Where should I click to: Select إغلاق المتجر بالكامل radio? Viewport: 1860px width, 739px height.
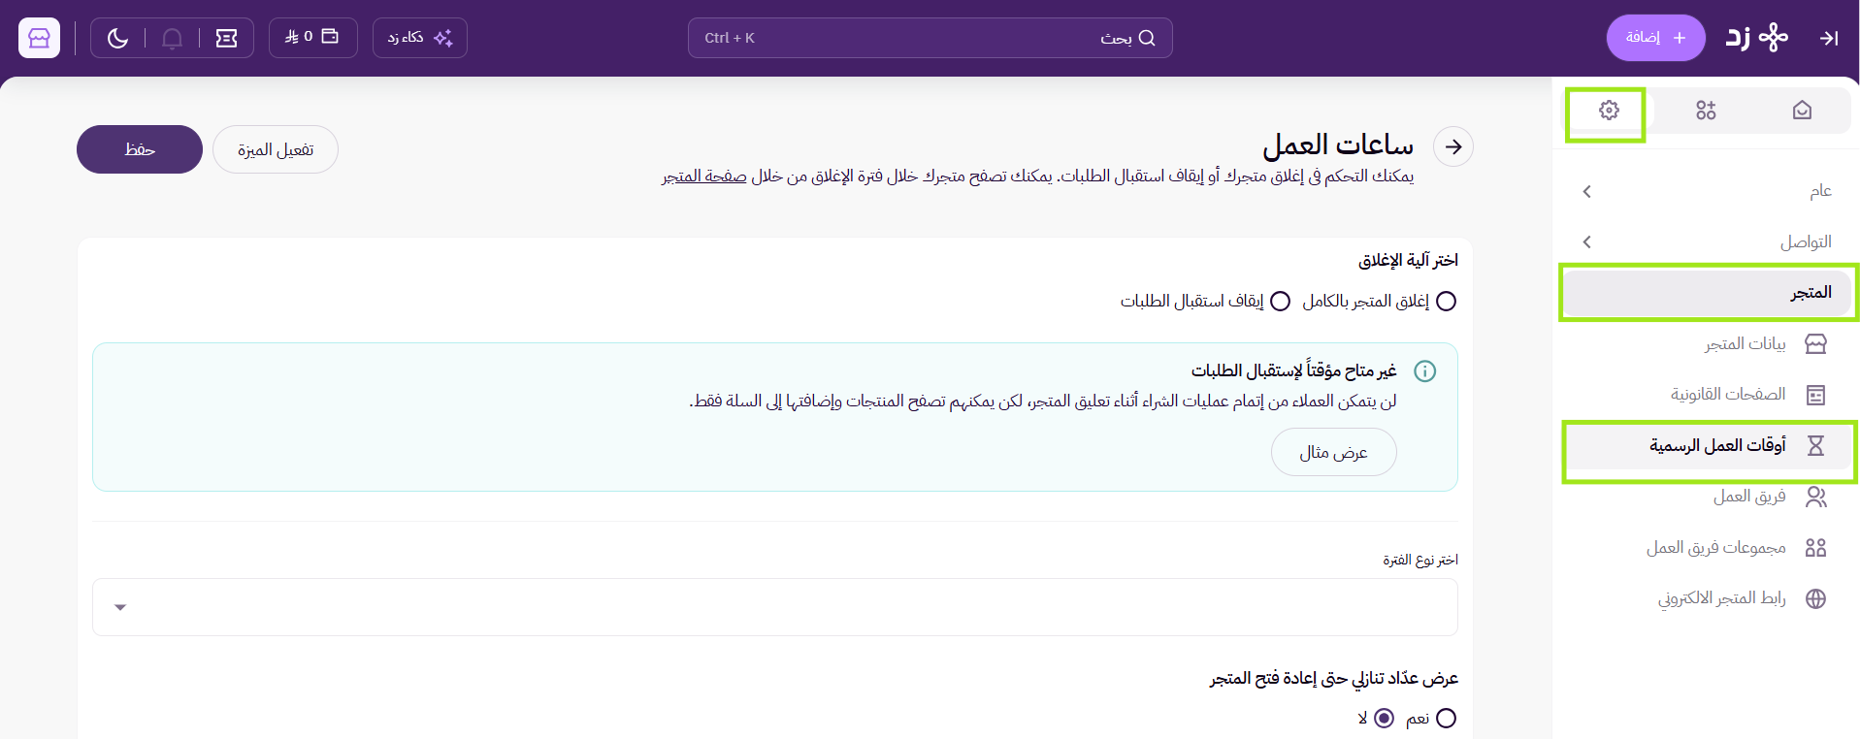[1446, 301]
